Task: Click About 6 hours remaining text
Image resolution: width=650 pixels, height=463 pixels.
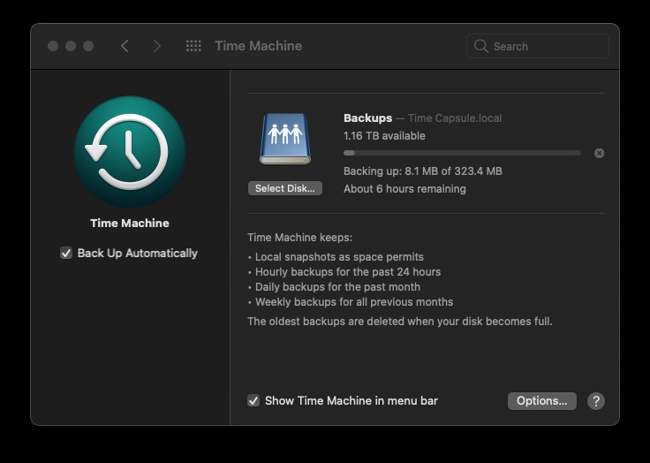Action: [404, 189]
